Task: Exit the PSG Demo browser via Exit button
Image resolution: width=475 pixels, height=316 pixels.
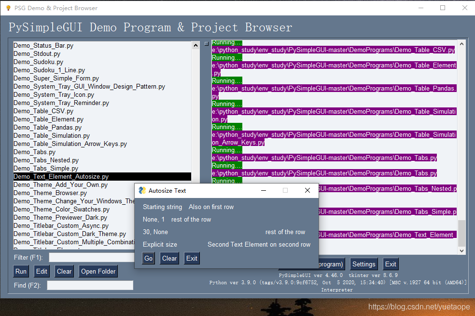Action: (391, 264)
